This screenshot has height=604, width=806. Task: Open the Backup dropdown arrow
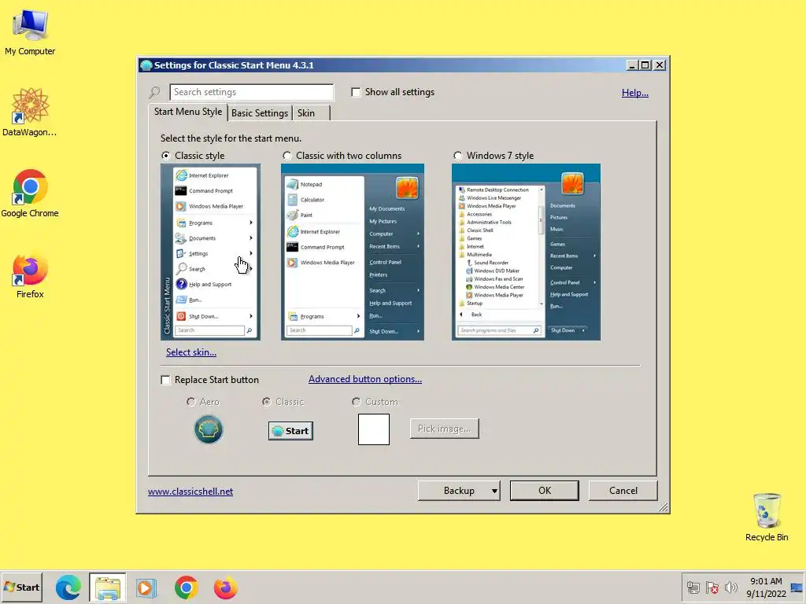494,491
